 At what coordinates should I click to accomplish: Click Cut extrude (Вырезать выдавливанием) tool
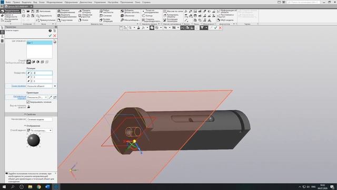[66, 16]
